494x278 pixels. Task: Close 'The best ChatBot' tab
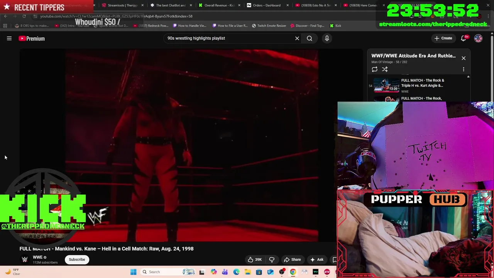(x=191, y=5)
